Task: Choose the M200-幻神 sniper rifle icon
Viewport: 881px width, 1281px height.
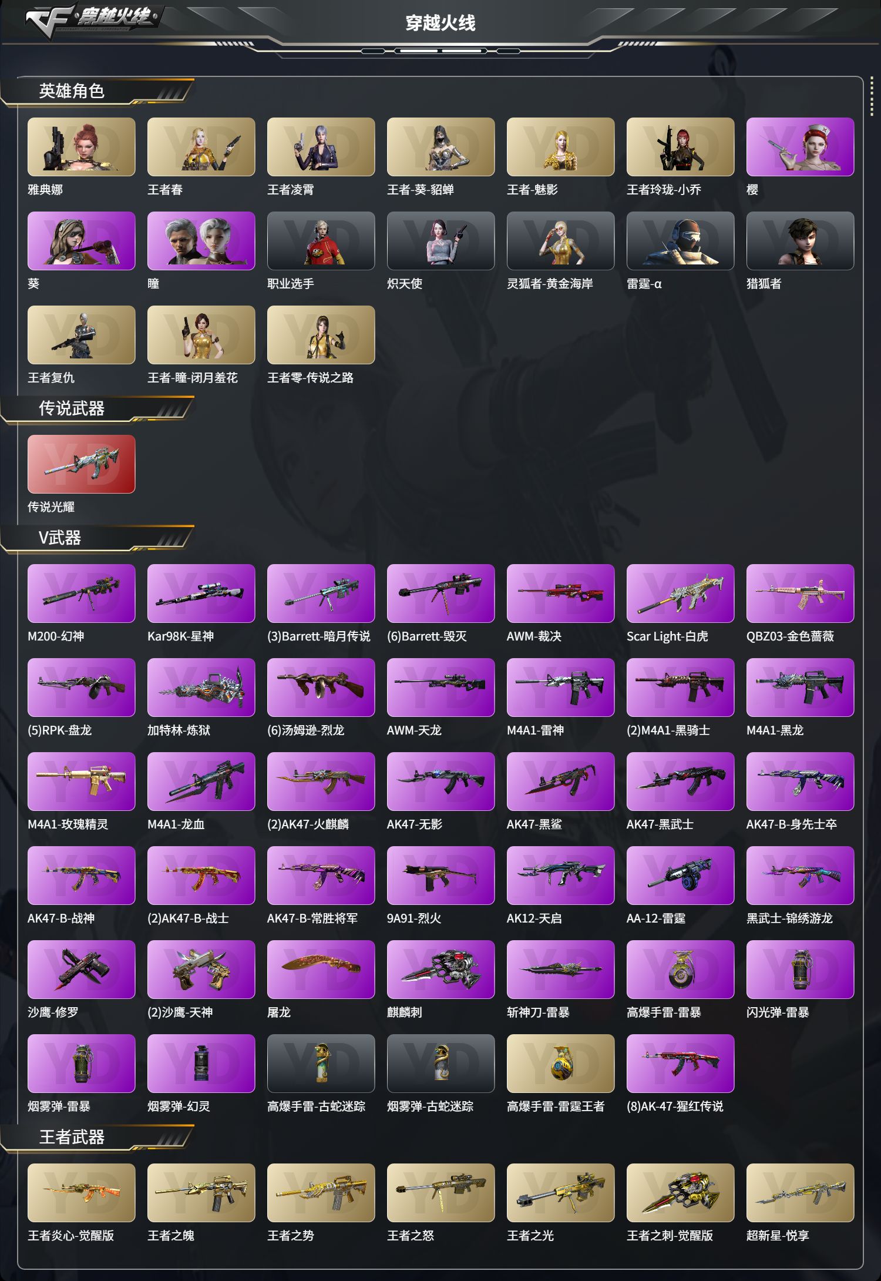Action: 81,593
